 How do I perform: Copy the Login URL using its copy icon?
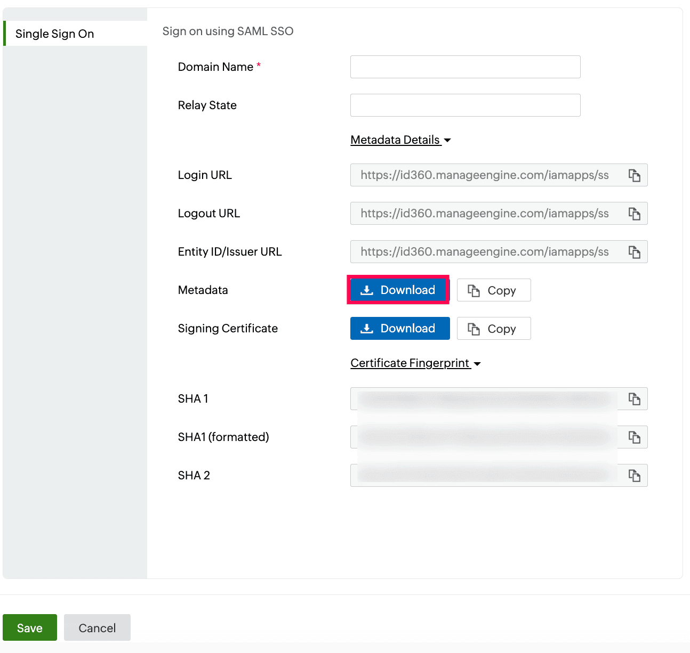(x=635, y=175)
